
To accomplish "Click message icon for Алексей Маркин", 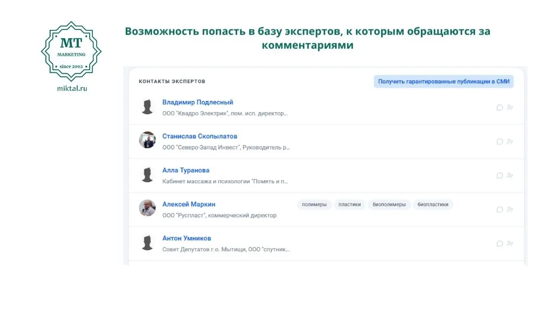I will click(x=499, y=209).
